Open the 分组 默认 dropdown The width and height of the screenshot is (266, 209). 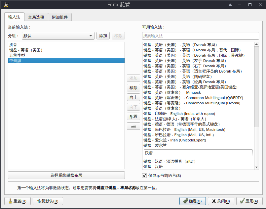58,36
